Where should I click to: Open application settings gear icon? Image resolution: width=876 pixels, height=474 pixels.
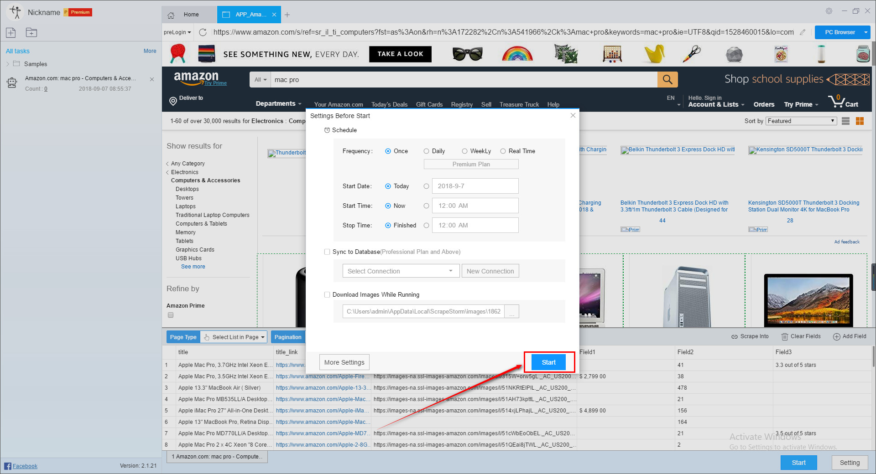click(x=829, y=11)
